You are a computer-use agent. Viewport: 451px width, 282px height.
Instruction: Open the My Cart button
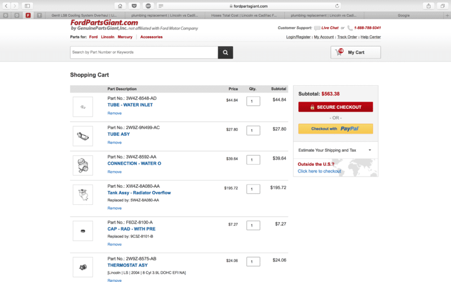355,52
